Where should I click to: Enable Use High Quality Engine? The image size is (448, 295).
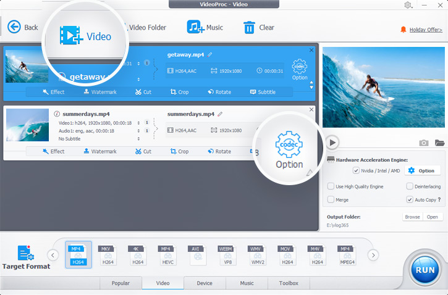[331, 186]
